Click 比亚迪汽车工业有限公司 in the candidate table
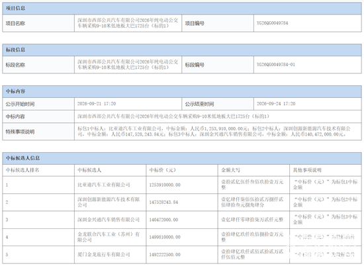The image size is (364, 266). coord(111,185)
